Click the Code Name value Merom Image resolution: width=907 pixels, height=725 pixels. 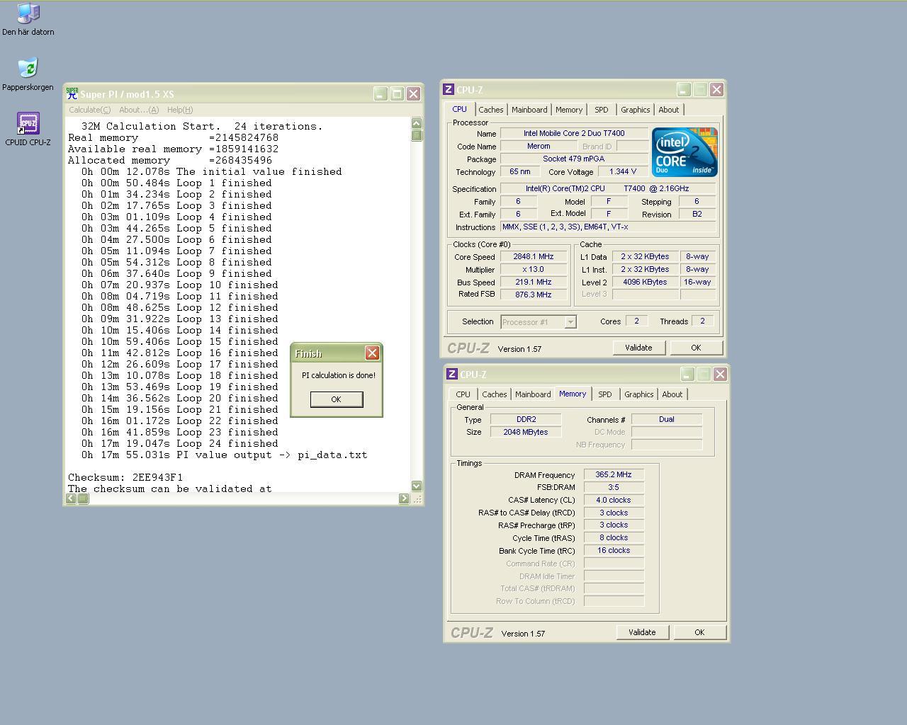coord(539,146)
